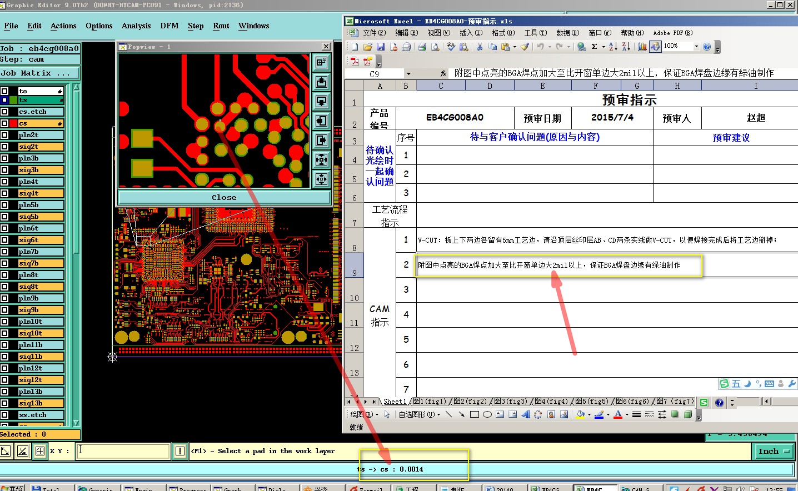Open the Actions menu in Graphic Editor
Screen dimensions: 798x491
63,26
